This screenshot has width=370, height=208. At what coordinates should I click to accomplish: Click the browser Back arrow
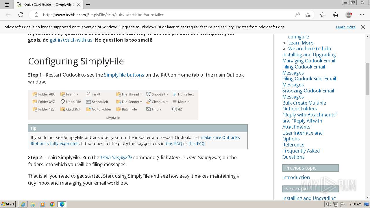(8, 15)
